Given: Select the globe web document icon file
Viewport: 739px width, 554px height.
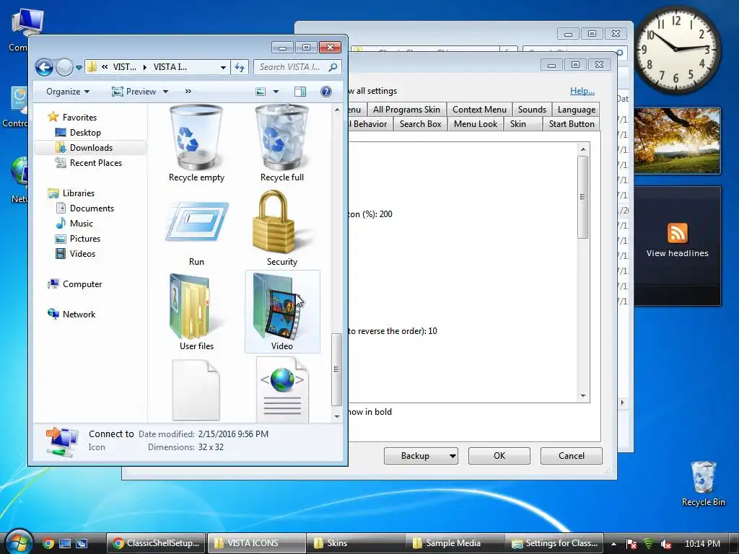Looking at the screenshot, I should coord(282,390).
